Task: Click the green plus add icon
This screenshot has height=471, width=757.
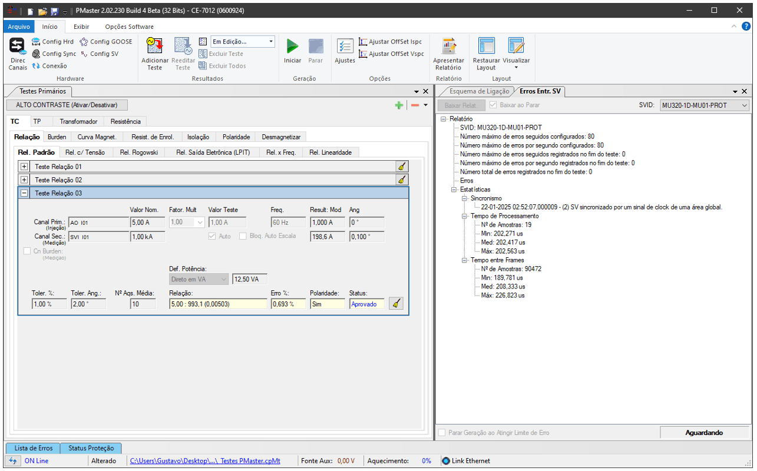Action: tap(399, 105)
